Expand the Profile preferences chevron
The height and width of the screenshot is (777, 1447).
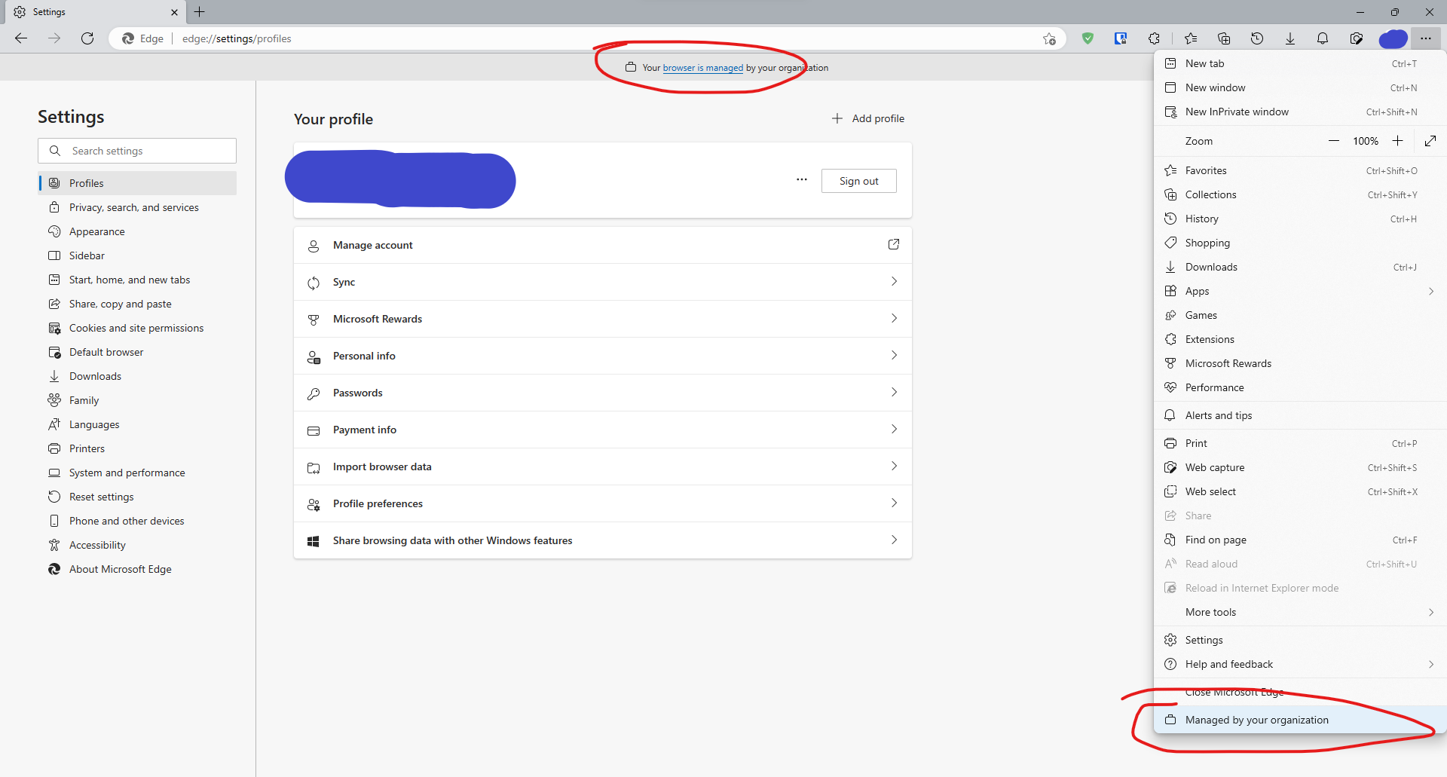(894, 503)
